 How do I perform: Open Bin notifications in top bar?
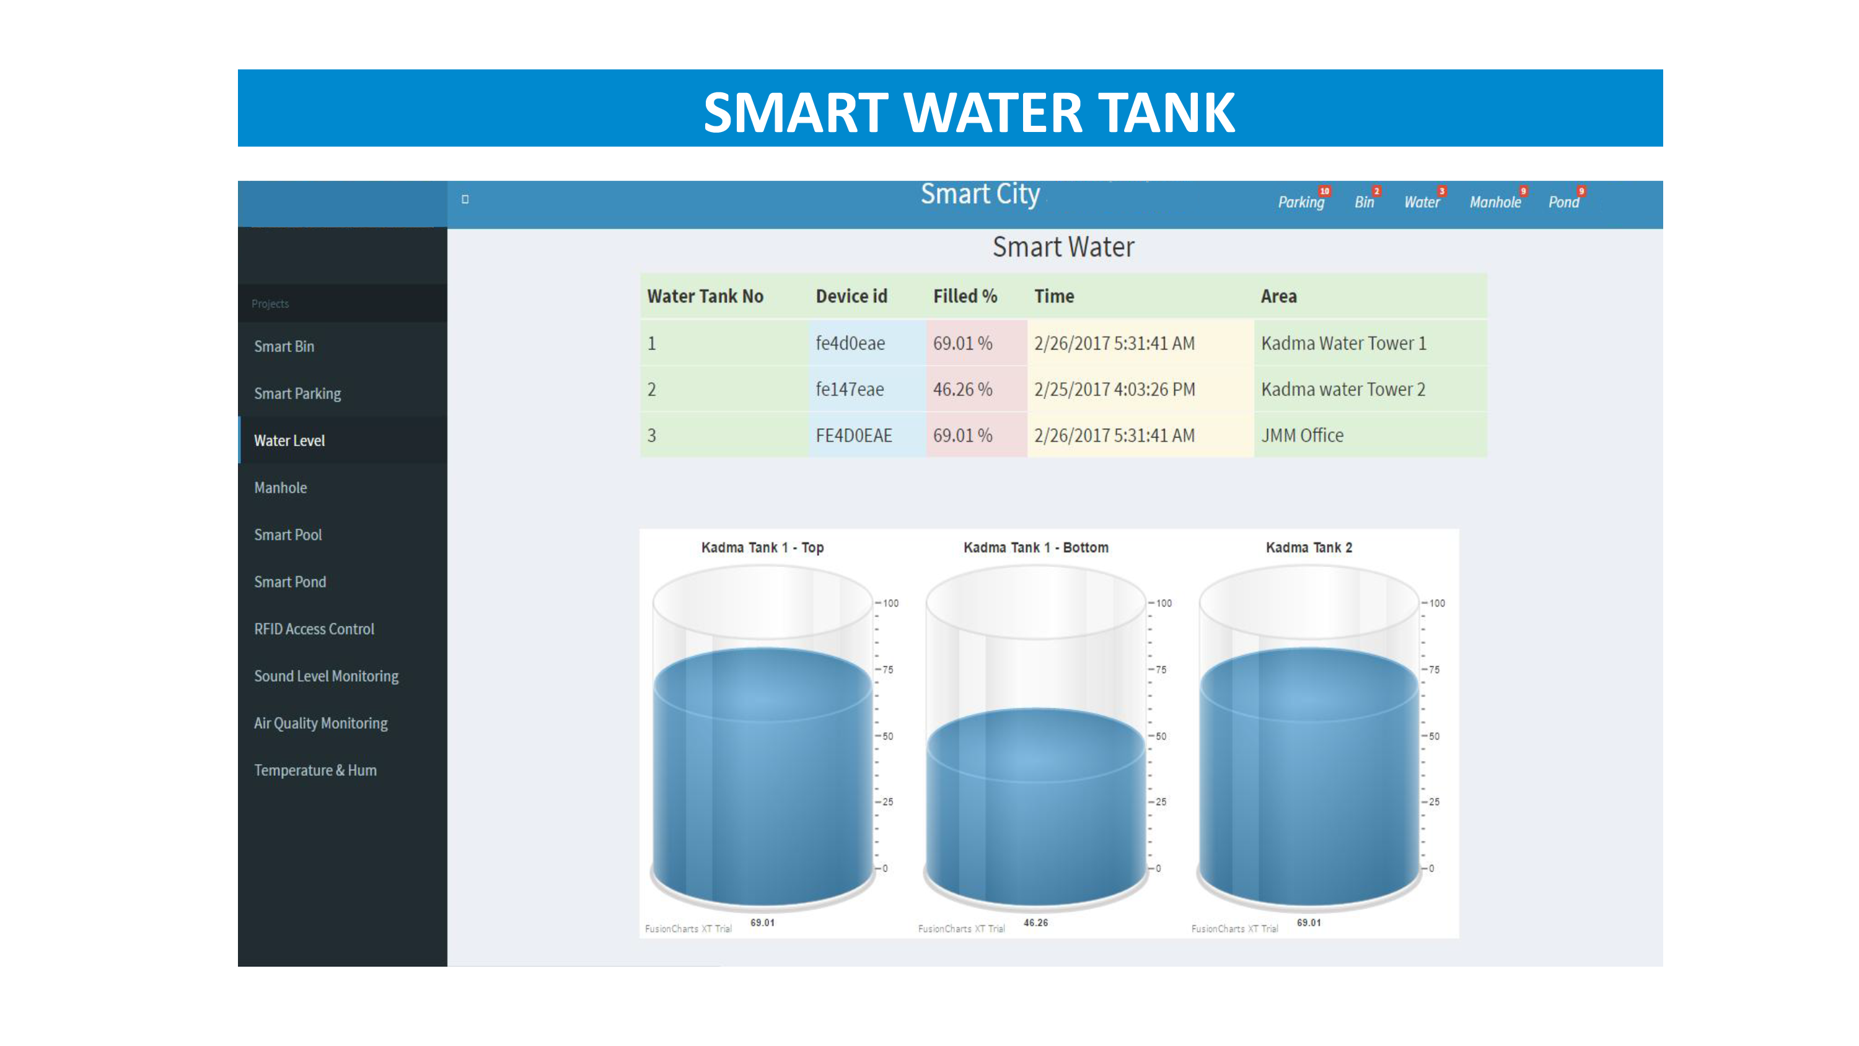[x=1364, y=202]
